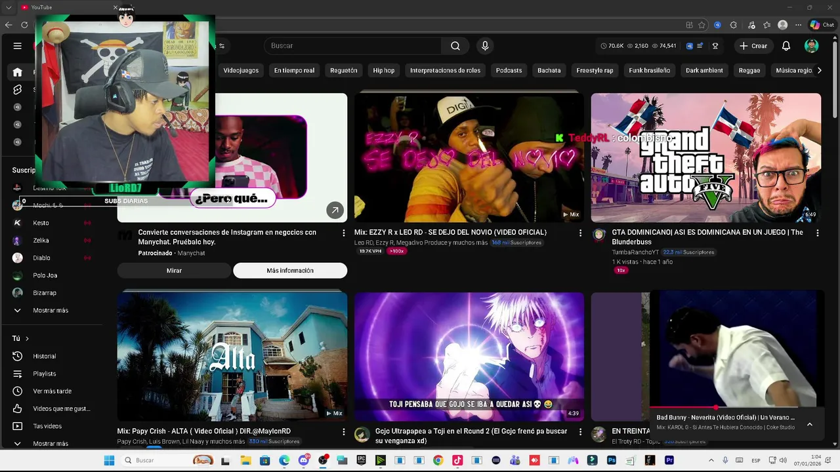Select the En tiempo real chip
The image size is (840, 472).
click(x=294, y=70)
